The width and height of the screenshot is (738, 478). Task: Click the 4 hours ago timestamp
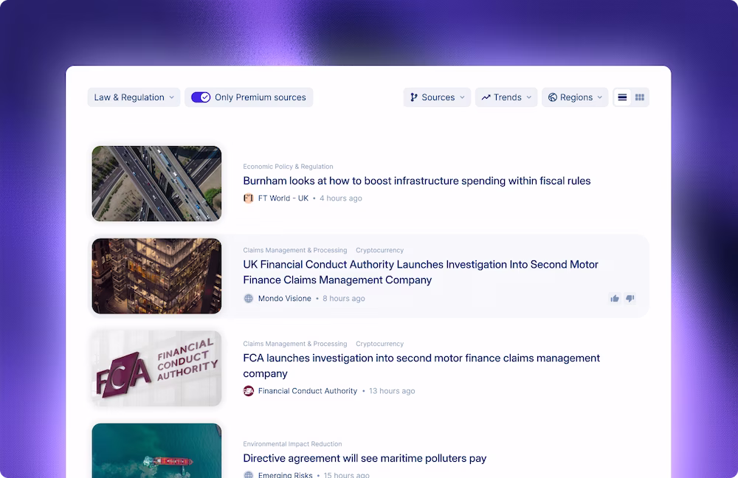click(x=341, y=198)
